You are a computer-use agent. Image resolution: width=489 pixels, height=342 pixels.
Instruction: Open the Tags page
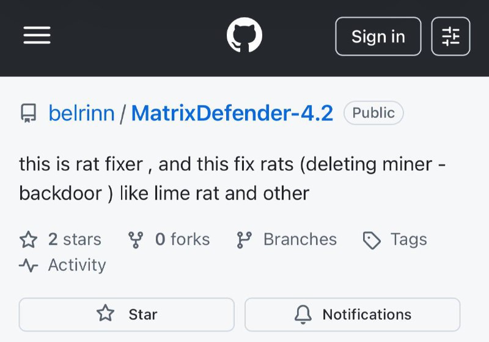click(x=408, y=239)
